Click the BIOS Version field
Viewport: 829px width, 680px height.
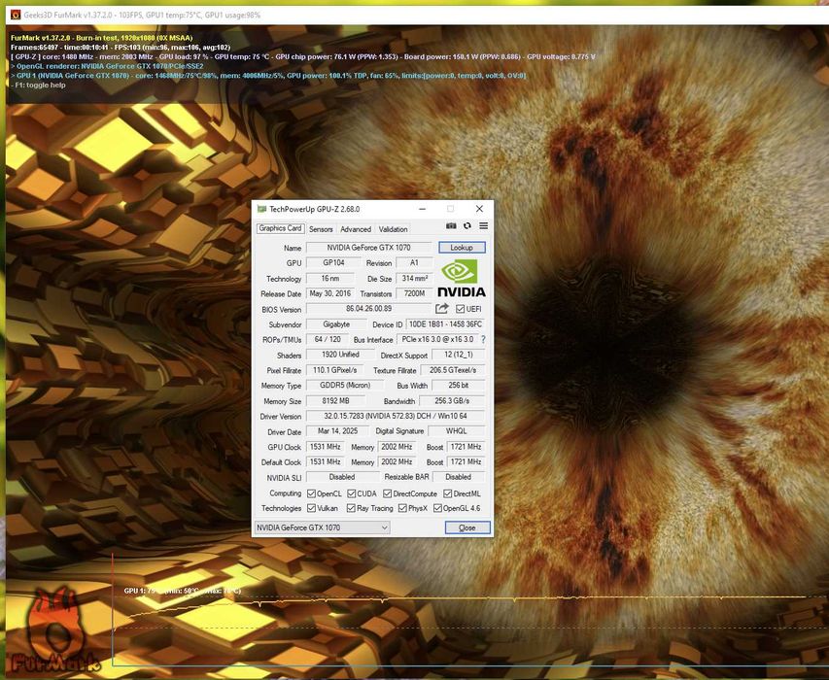(369, 309)
